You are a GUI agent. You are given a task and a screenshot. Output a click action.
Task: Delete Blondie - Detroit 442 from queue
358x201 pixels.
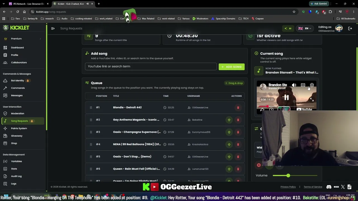[x=238, y=107]
